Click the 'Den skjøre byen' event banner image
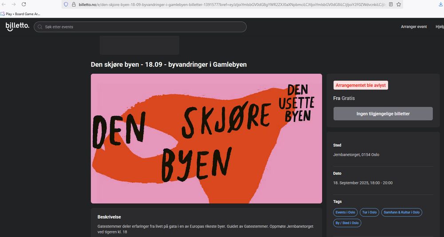444x237 pixels. click(x=206, y=138)
